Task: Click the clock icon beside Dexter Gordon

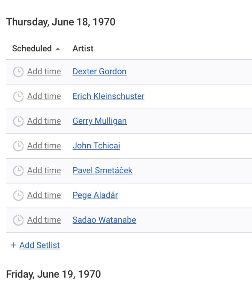Action: (18, 72)
